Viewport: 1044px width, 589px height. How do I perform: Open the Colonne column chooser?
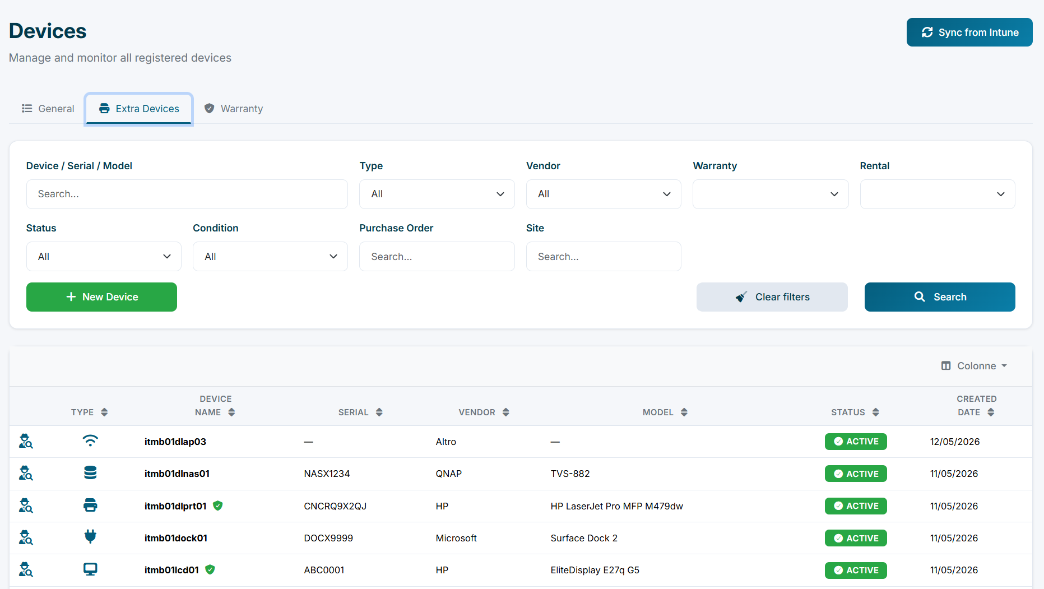coord(975,365)
